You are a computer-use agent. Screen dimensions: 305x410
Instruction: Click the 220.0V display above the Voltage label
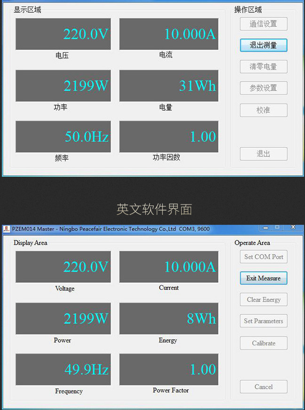(x=63, y=267)
